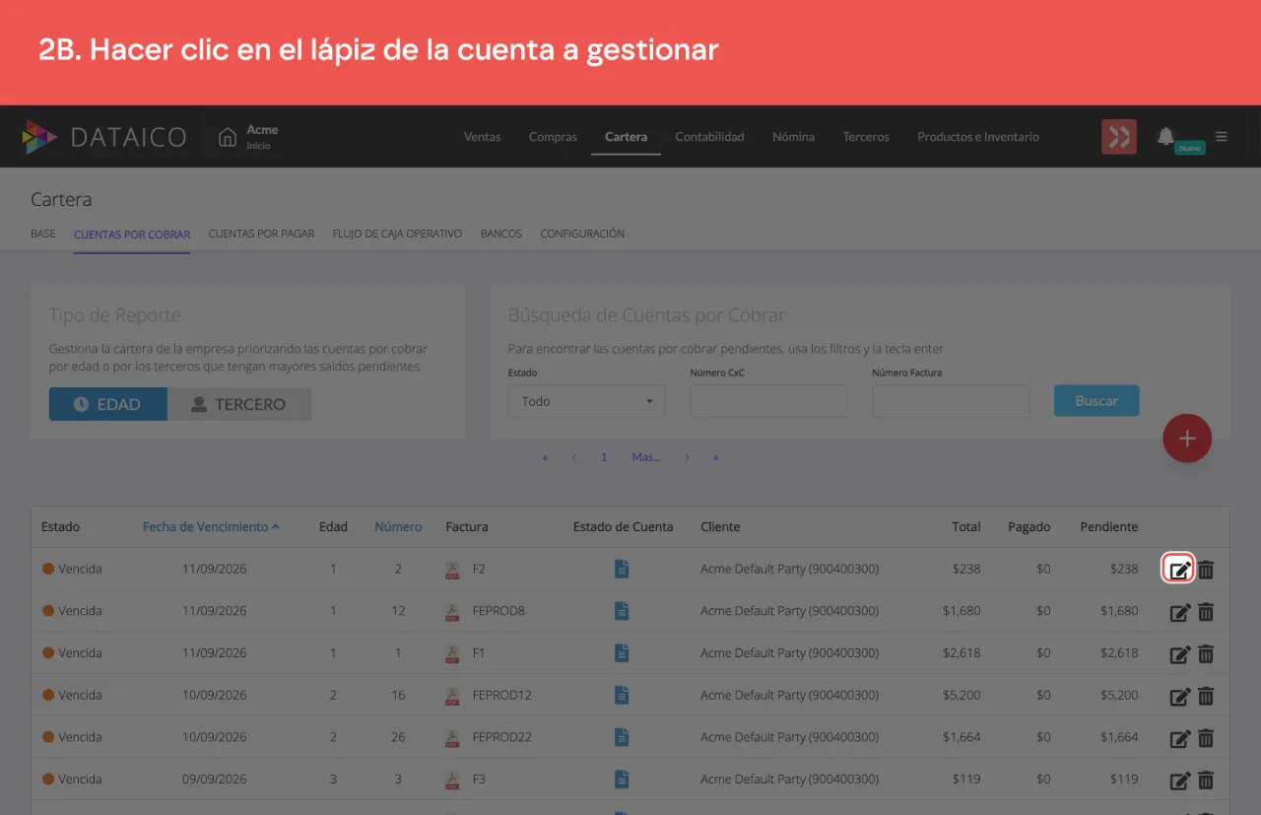The image size is (1261, 815).
Task: Go to the Contabilidad menu
Action: 709,137
